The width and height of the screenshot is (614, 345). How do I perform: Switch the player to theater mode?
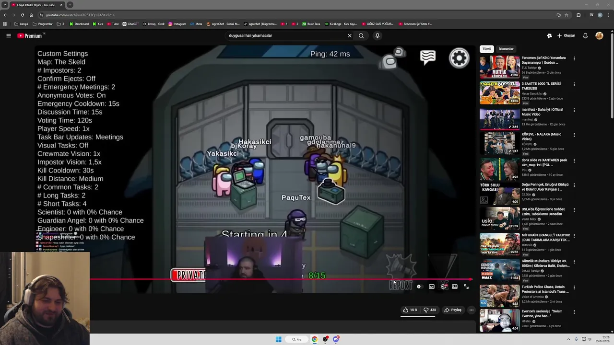[455, 287]
